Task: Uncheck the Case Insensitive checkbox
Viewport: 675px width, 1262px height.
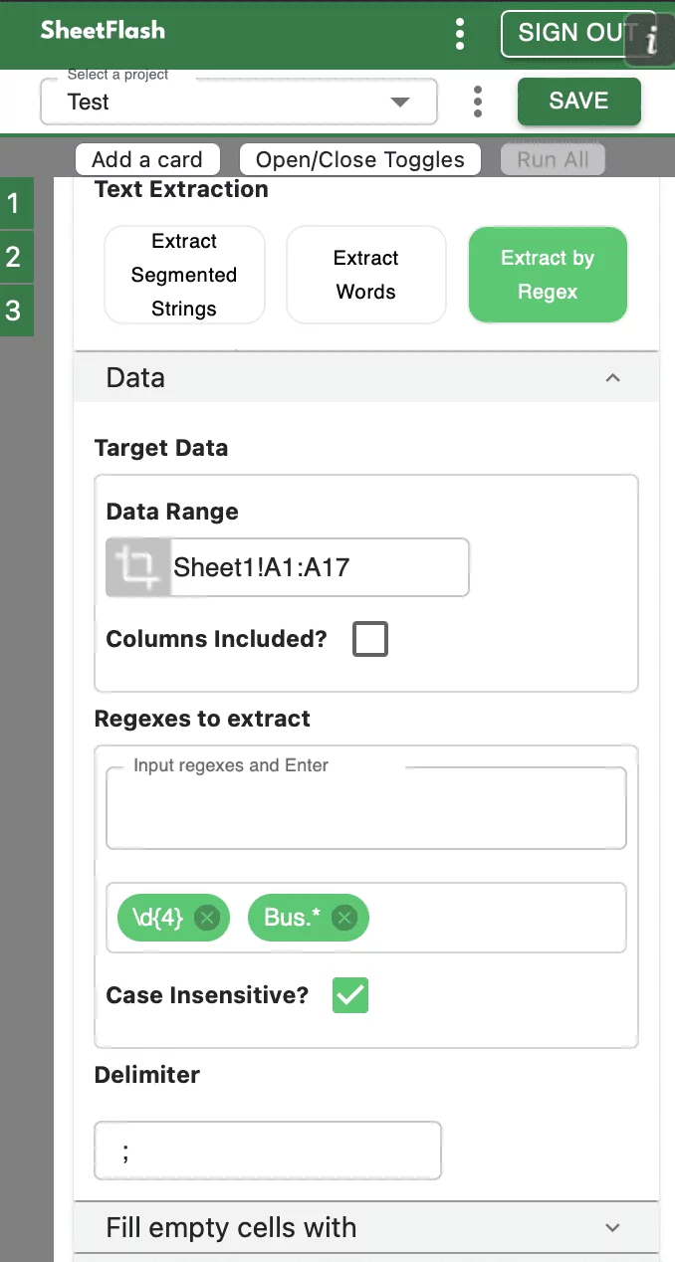Action: pyautogui.click(x=350, y=995)
